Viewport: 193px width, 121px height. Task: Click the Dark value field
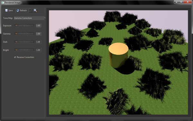tap(38, 42)
